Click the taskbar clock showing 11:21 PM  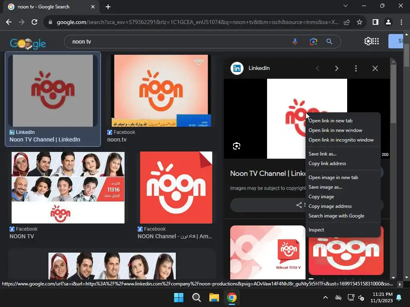pyautogui.click(x=382, y=297)
